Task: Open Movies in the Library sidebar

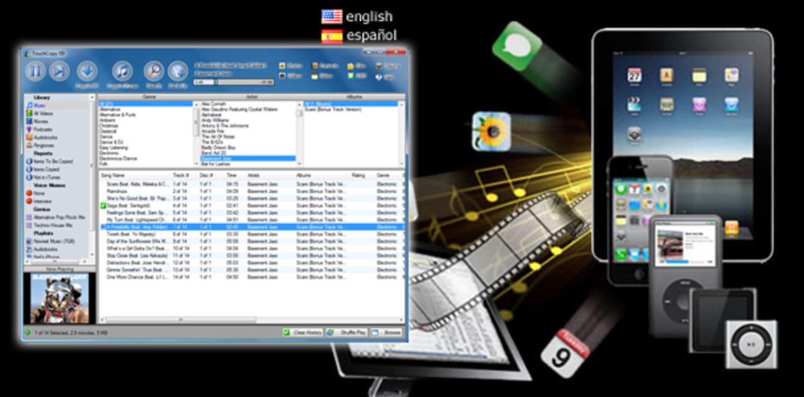Action: coord(37,122)
